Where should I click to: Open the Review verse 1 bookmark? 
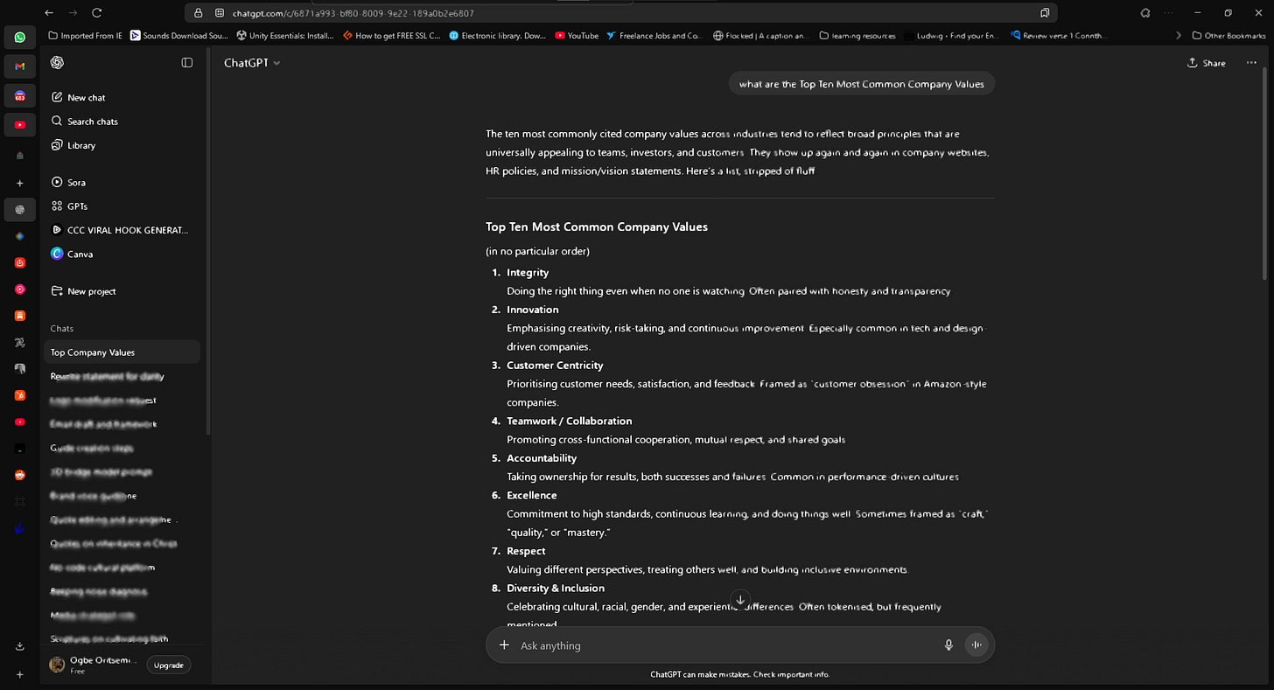point(1060,36)
